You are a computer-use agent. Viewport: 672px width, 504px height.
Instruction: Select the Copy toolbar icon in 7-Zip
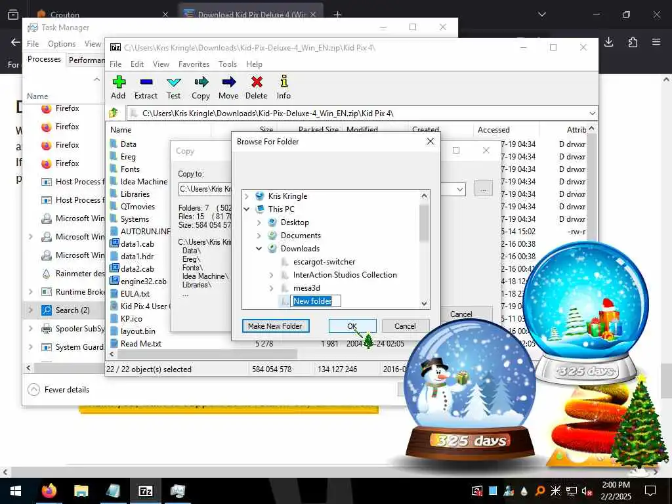click(201, 82)
